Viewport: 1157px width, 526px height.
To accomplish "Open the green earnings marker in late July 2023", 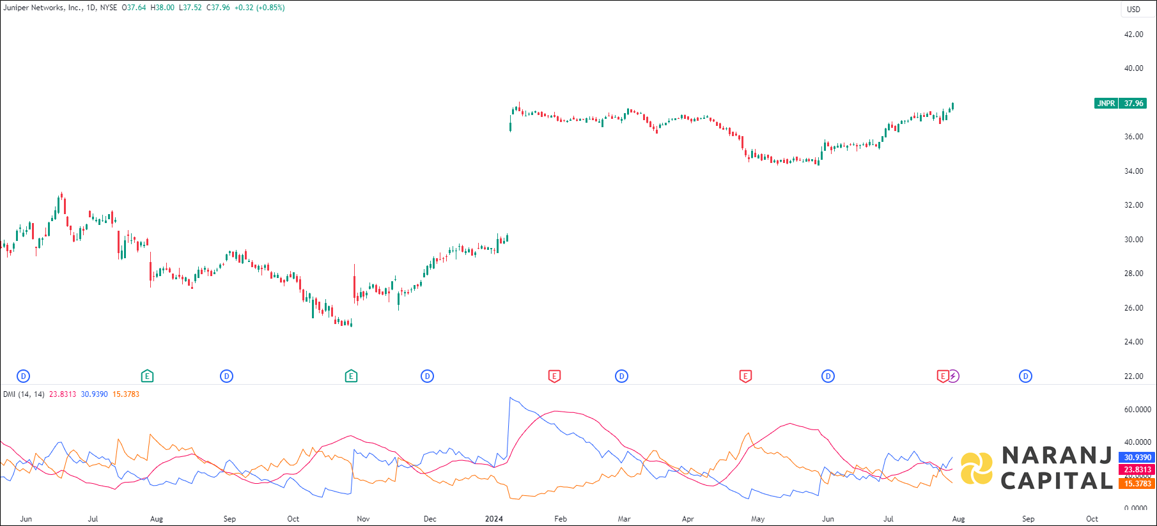I will (147, 376).
